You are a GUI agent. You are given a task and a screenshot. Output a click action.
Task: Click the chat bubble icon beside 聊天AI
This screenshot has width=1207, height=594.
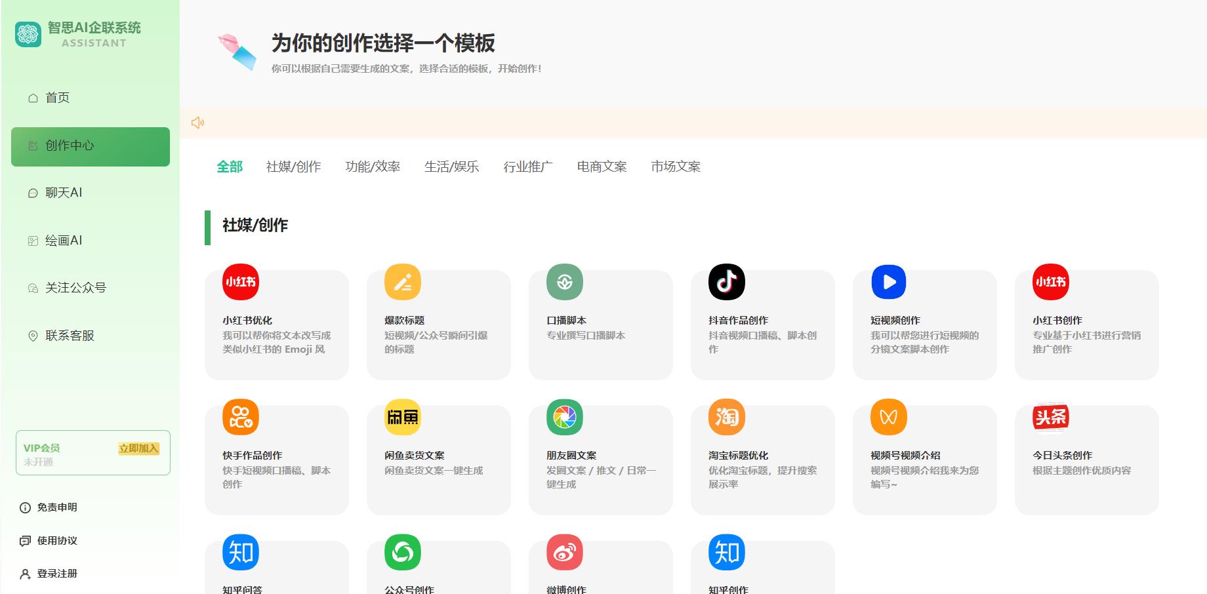pos(33,193)
